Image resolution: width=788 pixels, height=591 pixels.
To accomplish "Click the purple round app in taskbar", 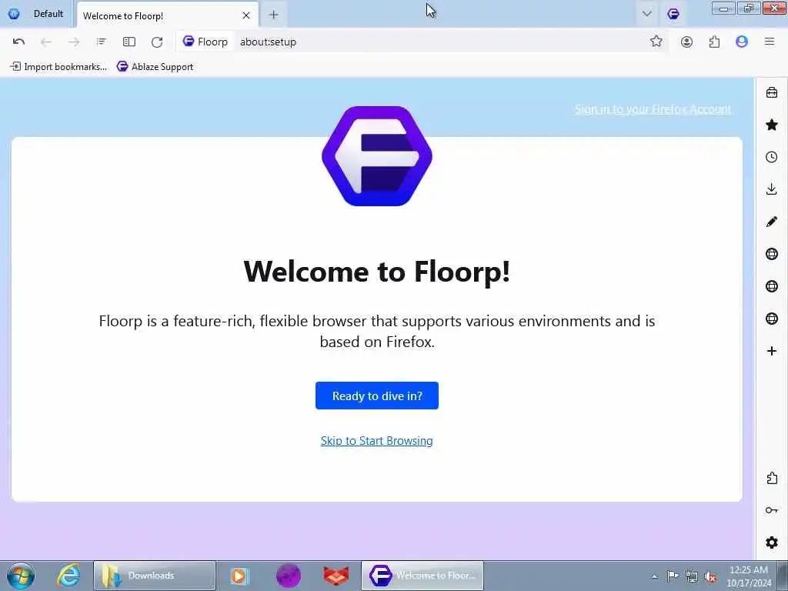I will [288, 576].
